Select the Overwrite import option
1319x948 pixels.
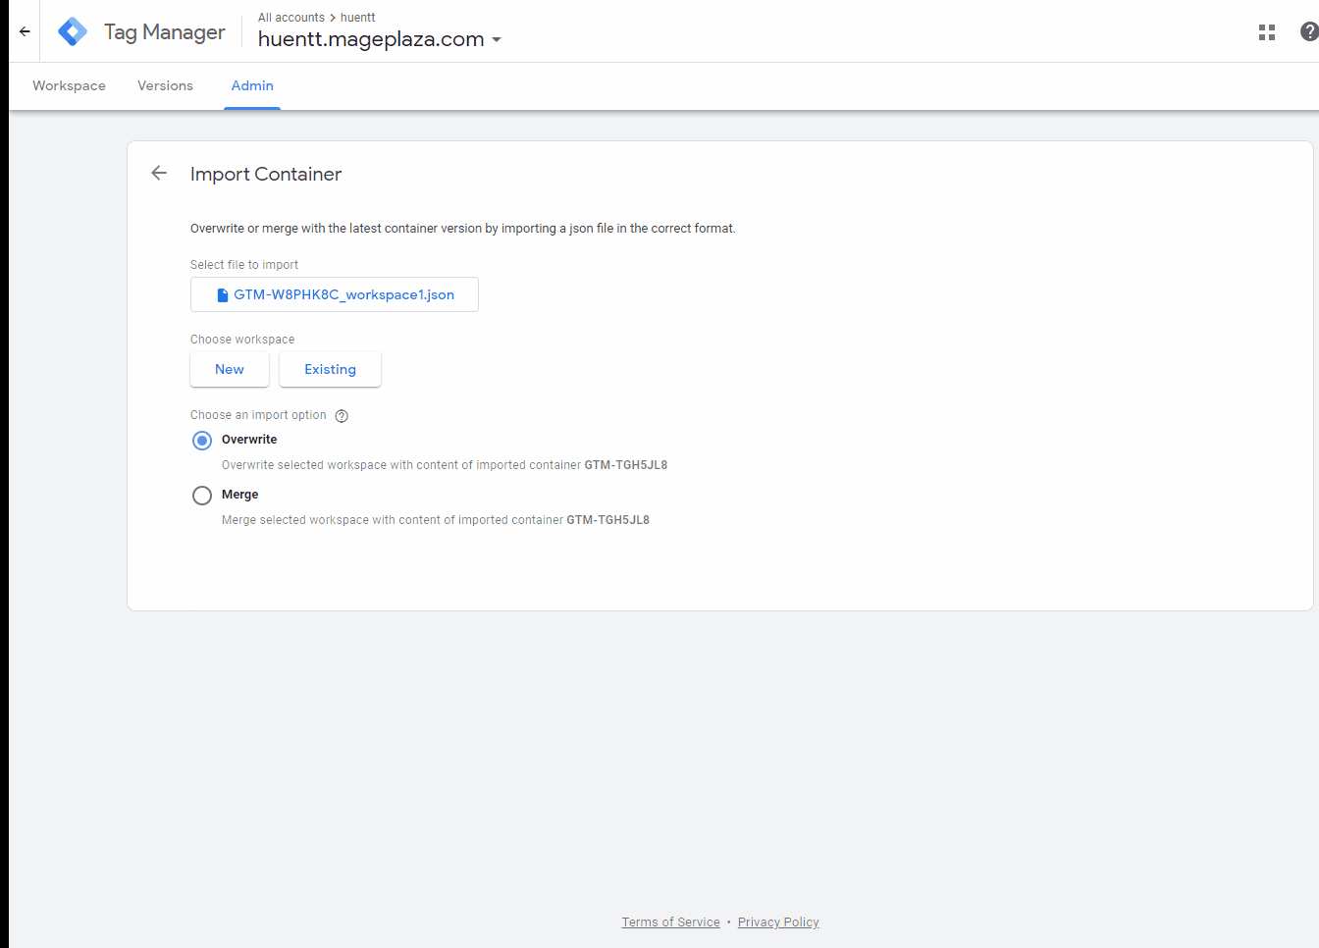click(x=202, y=441)
